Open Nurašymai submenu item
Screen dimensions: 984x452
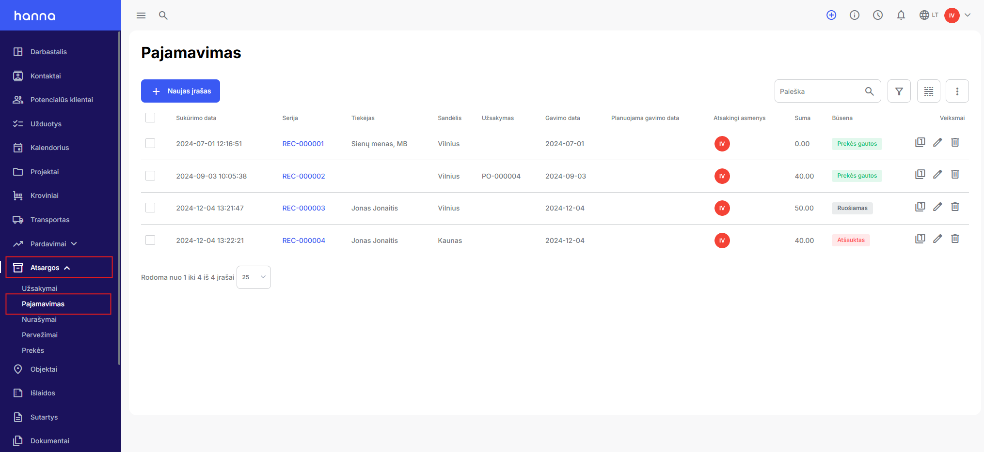(x=39, y=319)
